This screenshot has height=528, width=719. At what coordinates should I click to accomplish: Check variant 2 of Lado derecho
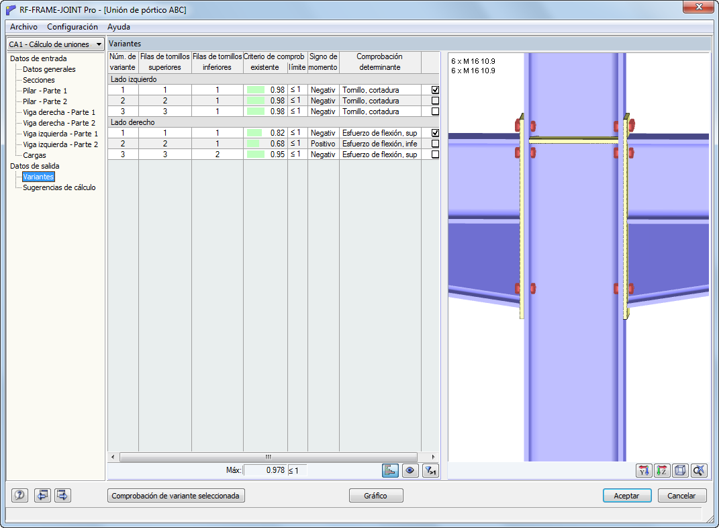coord(435,144)
